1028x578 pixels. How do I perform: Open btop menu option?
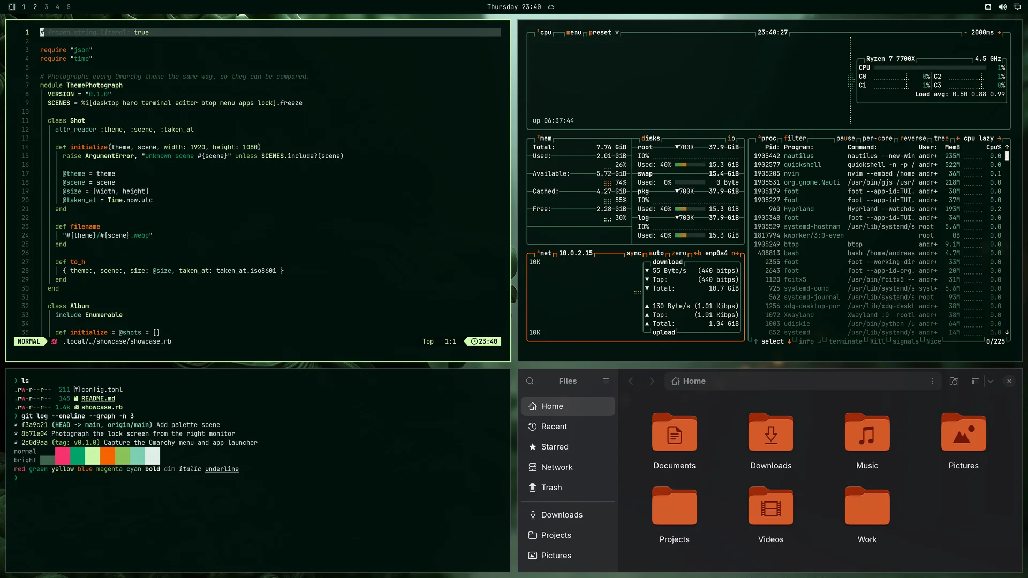(573, 33)
